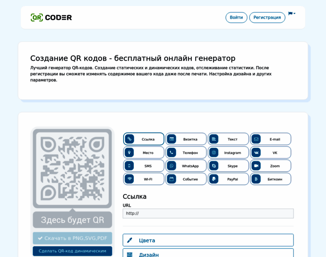Click the VK logo icon

point(256,152)
